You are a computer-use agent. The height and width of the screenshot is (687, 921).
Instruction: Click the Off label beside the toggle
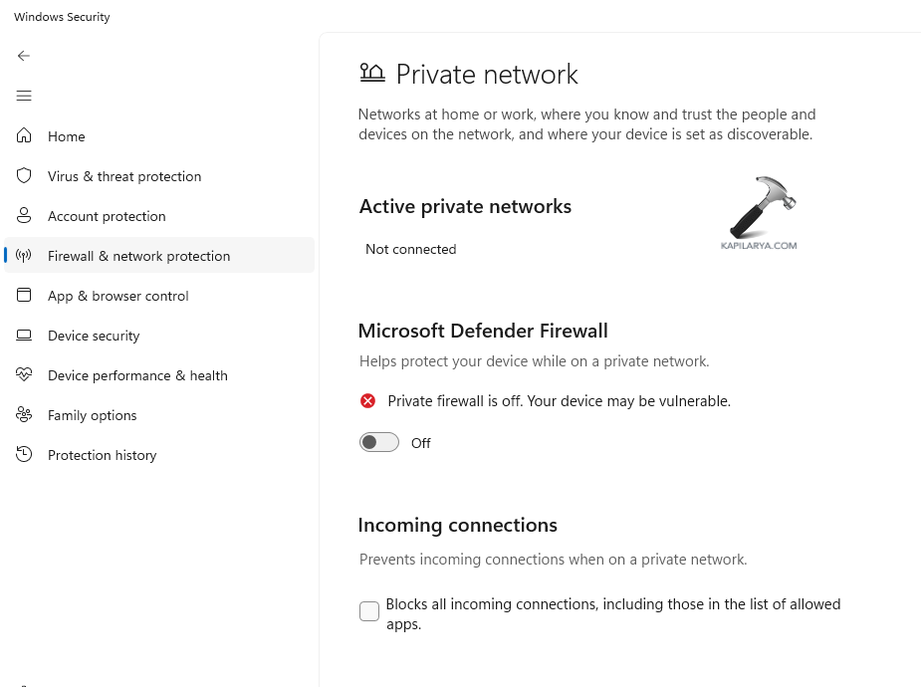pyautogui.click(x=420, y=443)
